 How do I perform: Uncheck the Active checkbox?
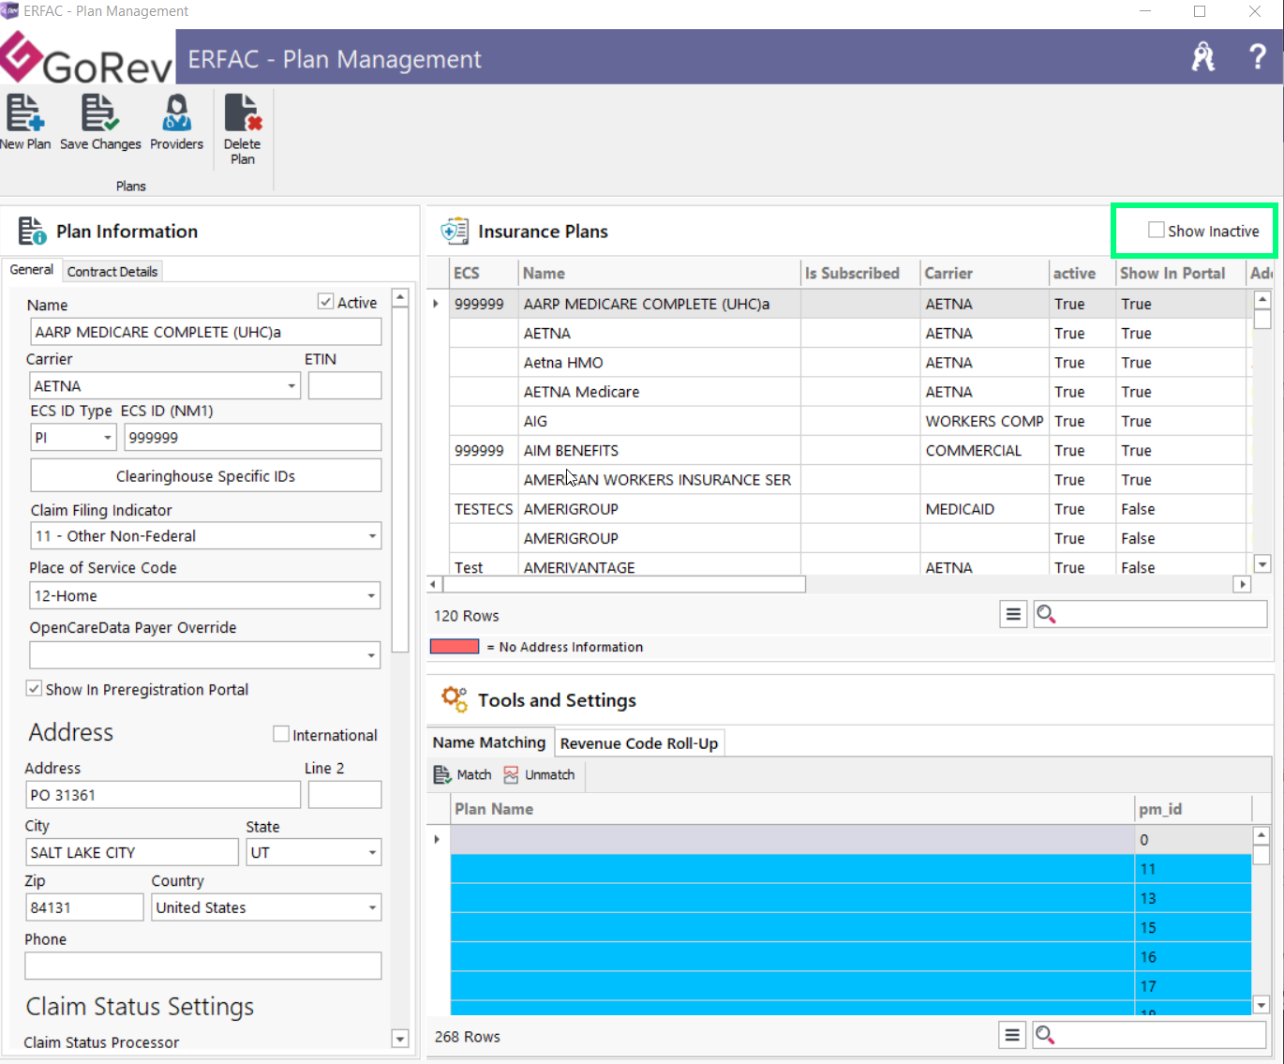(x=326, y=302)
